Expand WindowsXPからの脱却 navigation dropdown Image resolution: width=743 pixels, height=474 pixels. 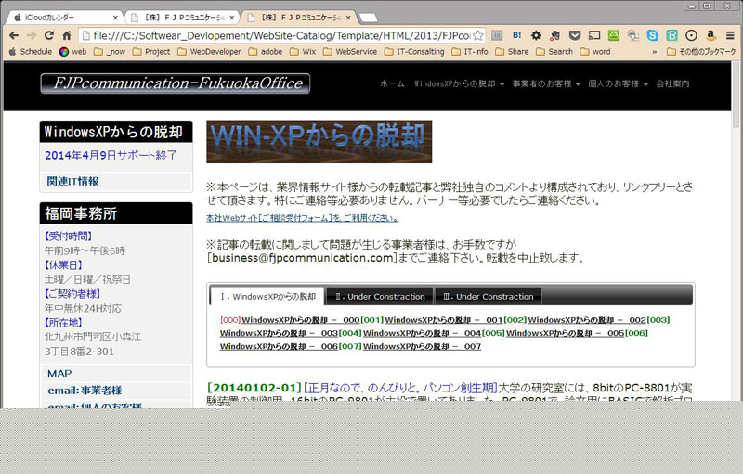coord(459,83)
